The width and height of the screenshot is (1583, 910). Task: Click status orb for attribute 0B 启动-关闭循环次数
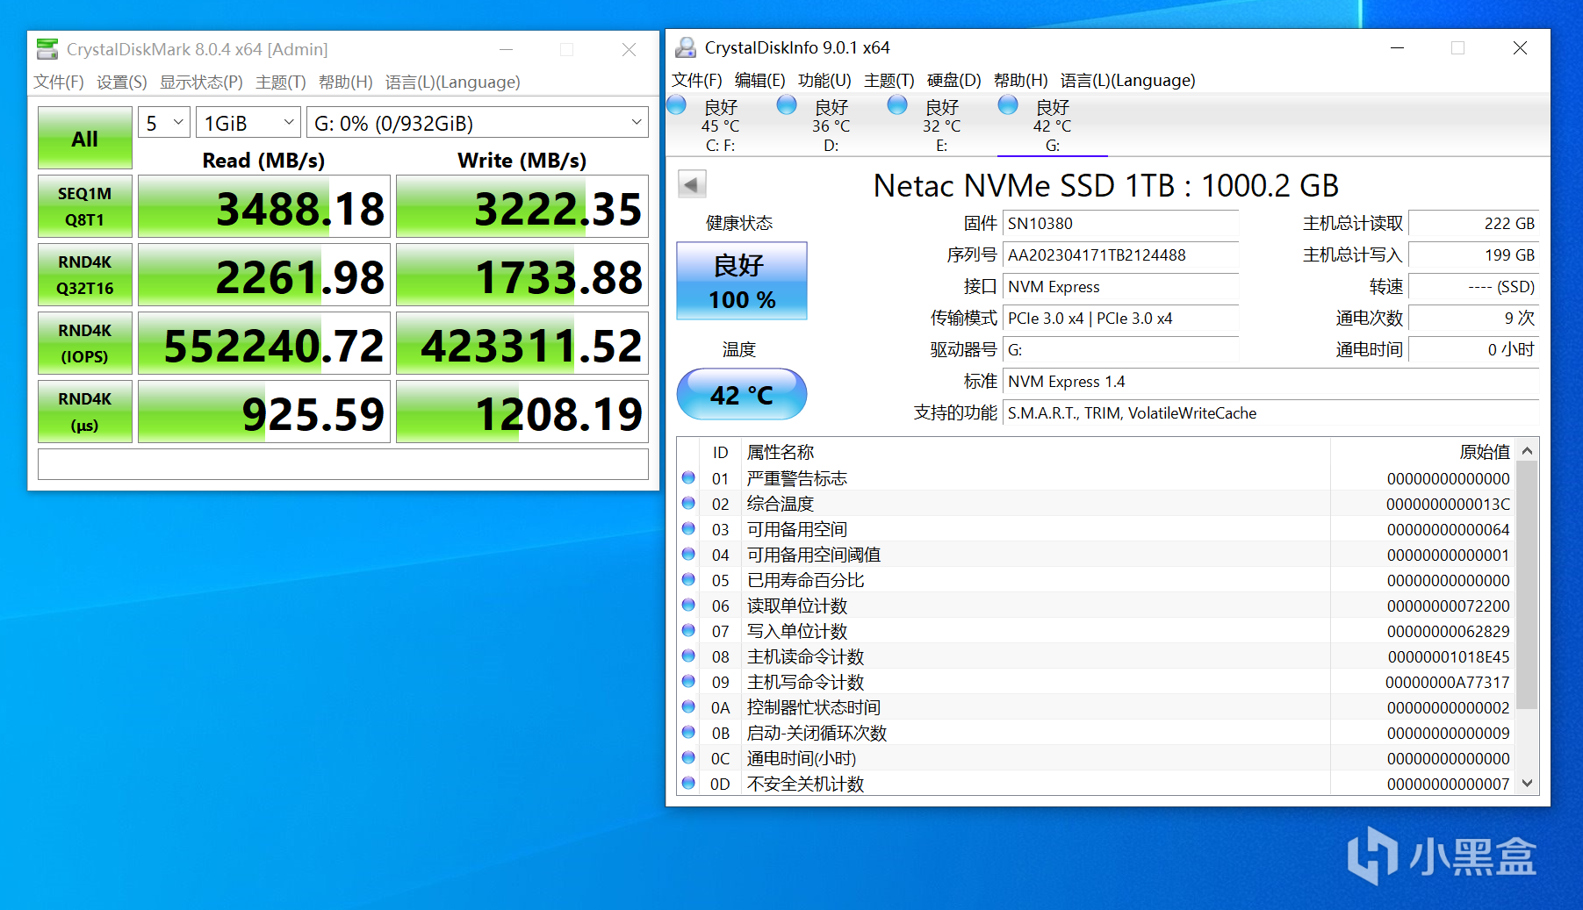(689, 733)
